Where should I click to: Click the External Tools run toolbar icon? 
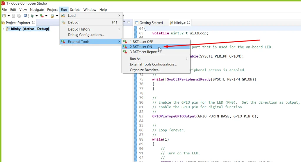(41, 16)
